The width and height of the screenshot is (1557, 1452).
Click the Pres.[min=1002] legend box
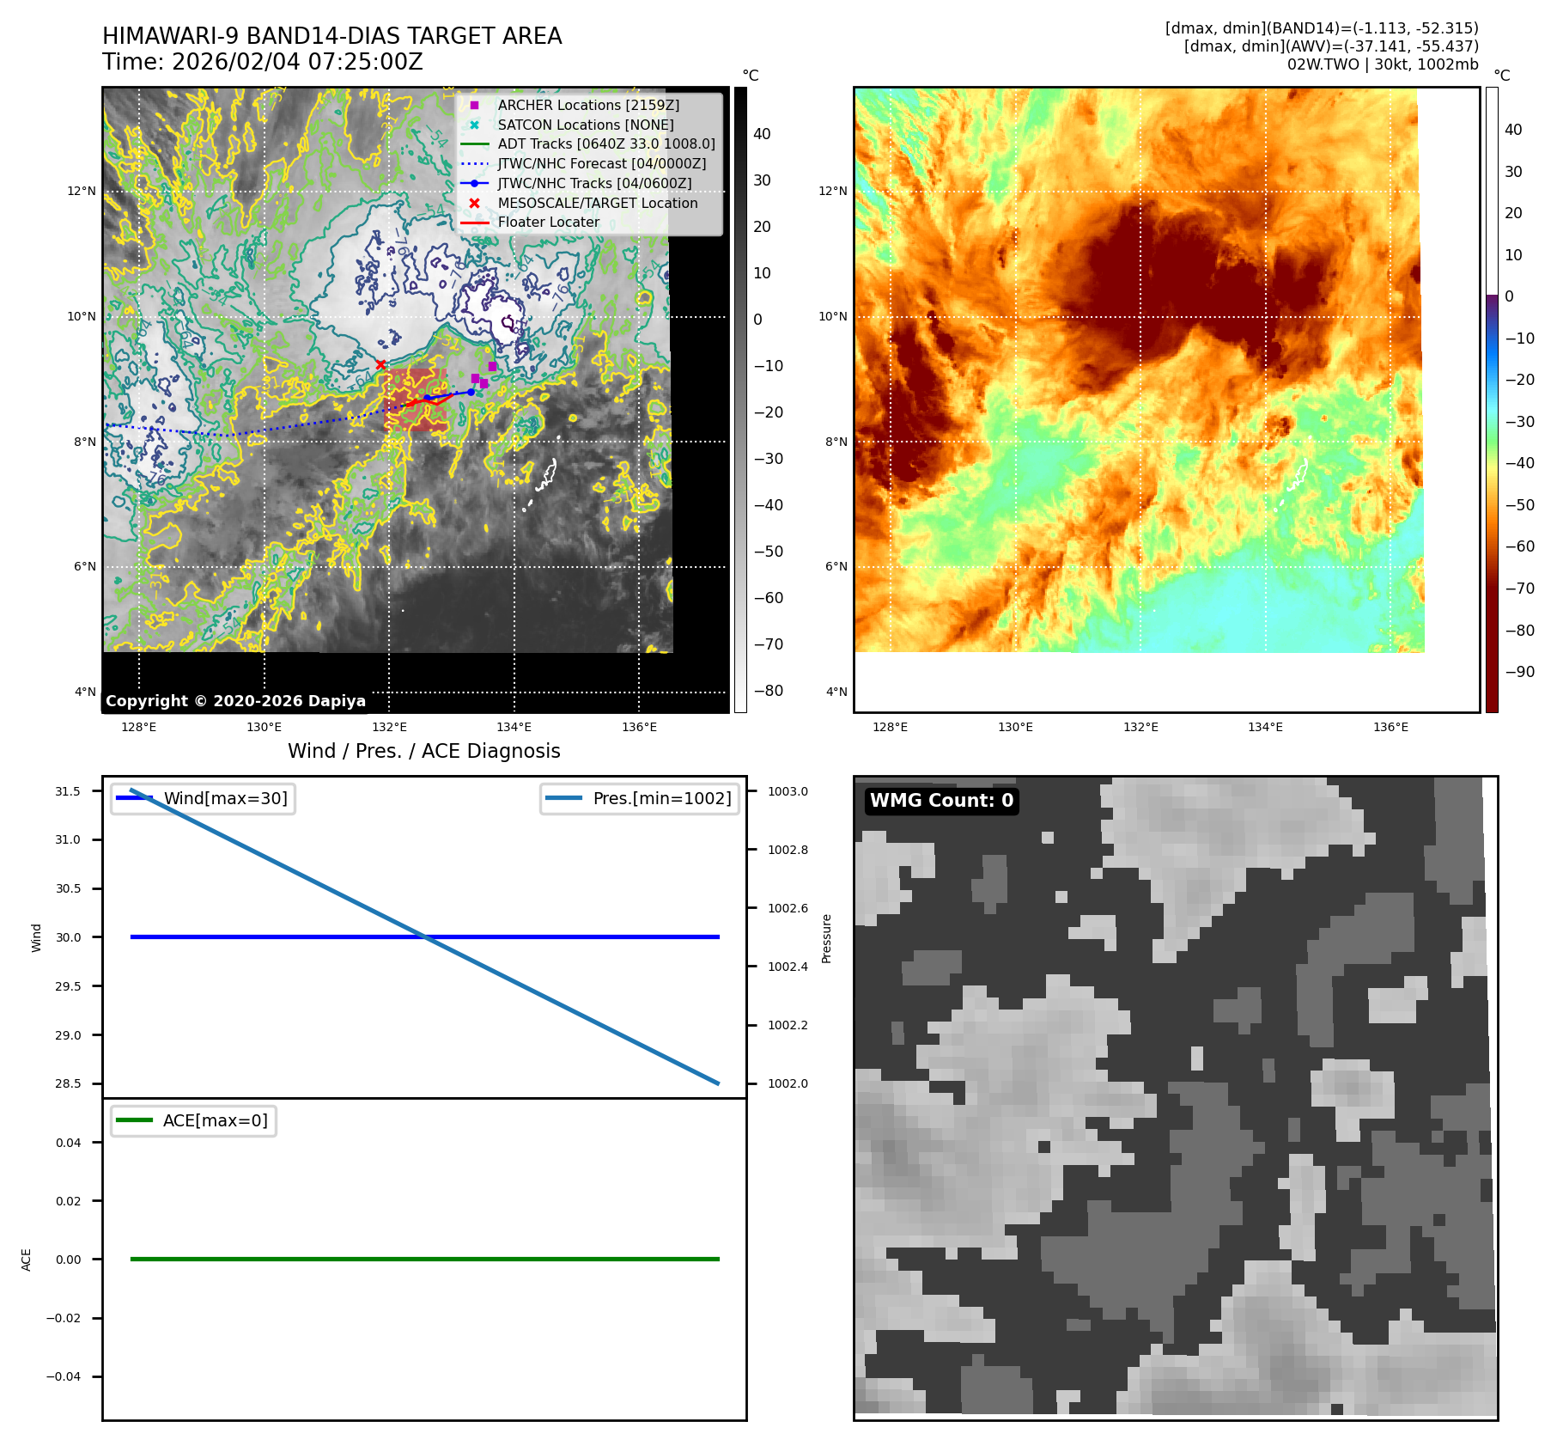click(x=640, y=799)
